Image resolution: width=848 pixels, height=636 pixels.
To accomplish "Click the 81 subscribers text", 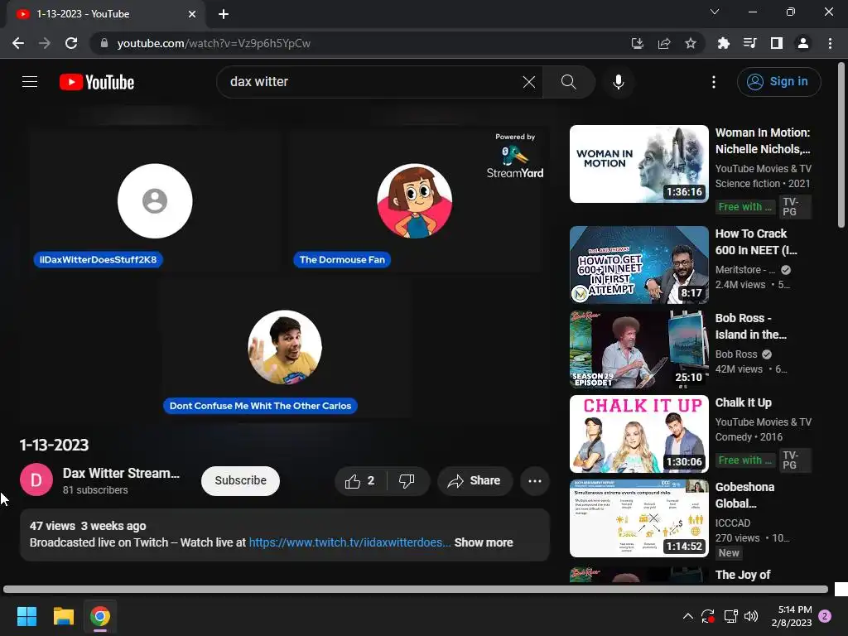I will pos(95,490).
